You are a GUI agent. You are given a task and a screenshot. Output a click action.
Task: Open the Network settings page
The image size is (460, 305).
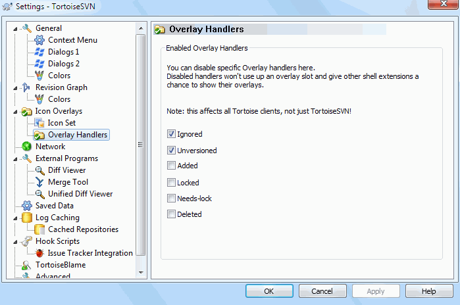coord(50,147)
